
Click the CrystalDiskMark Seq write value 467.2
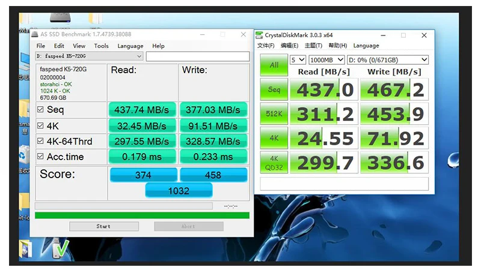pos(394,89)
